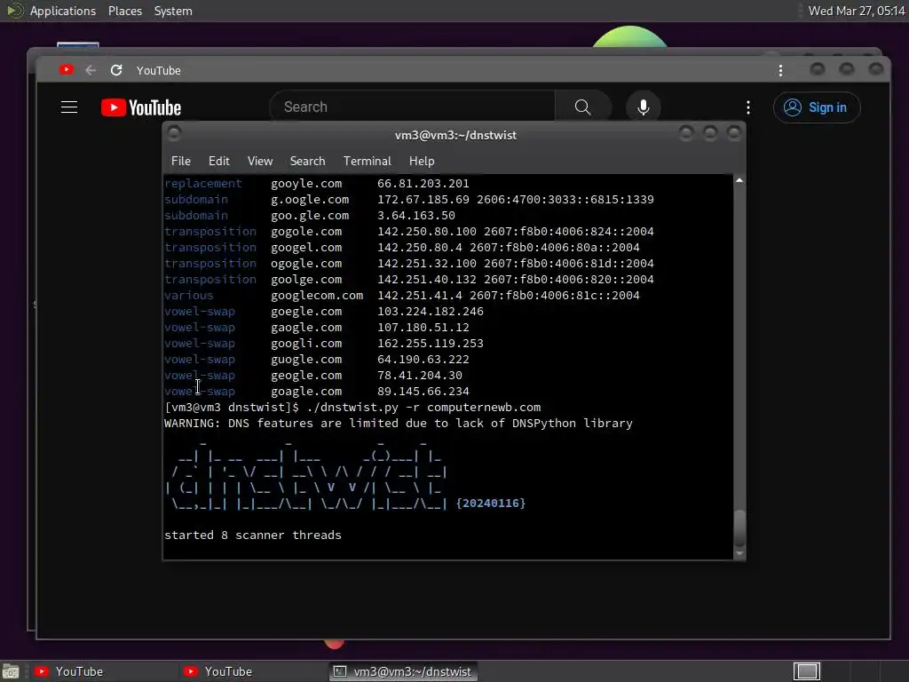Click the 'various' label in terminal
The height and width of the screenshot is (682, 909).
pos(188,296)
